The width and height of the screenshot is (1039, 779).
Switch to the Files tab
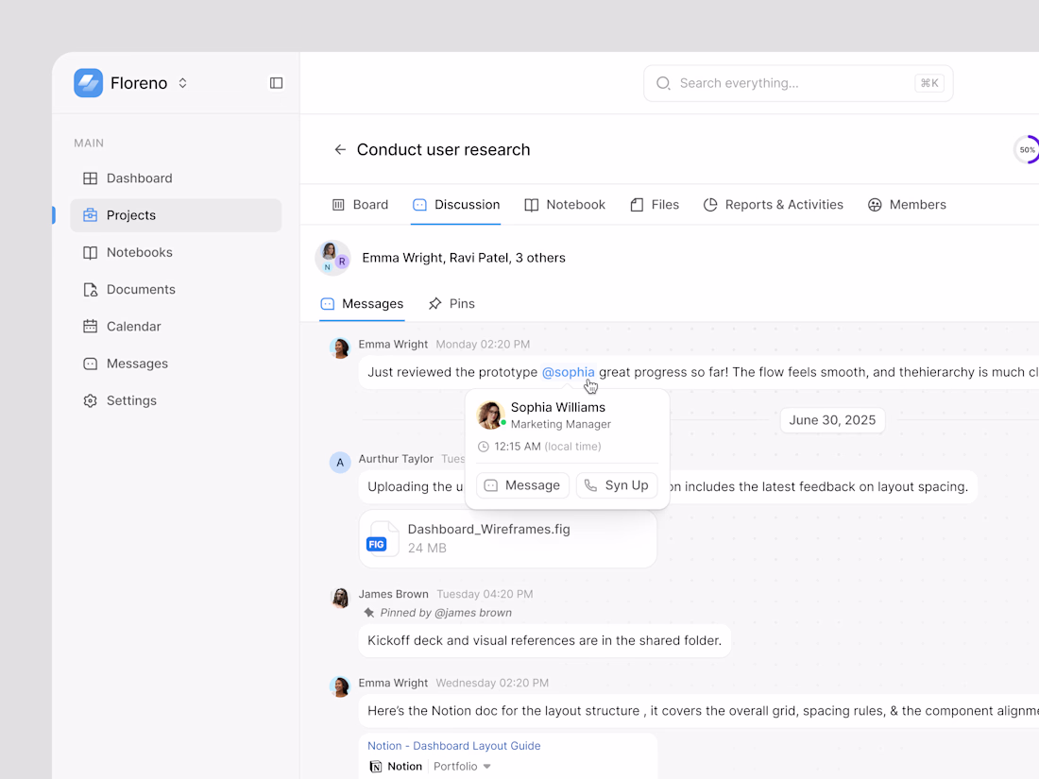[654, 205]
